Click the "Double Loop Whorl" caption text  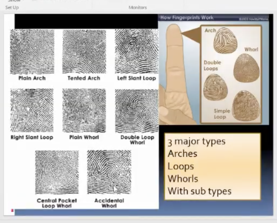[137, 140]
